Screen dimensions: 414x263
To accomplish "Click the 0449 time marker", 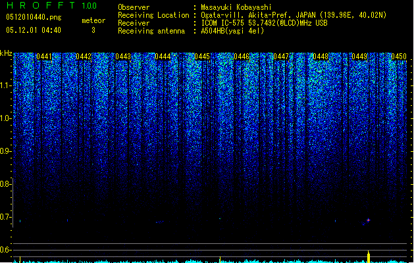I will point(360,57).
